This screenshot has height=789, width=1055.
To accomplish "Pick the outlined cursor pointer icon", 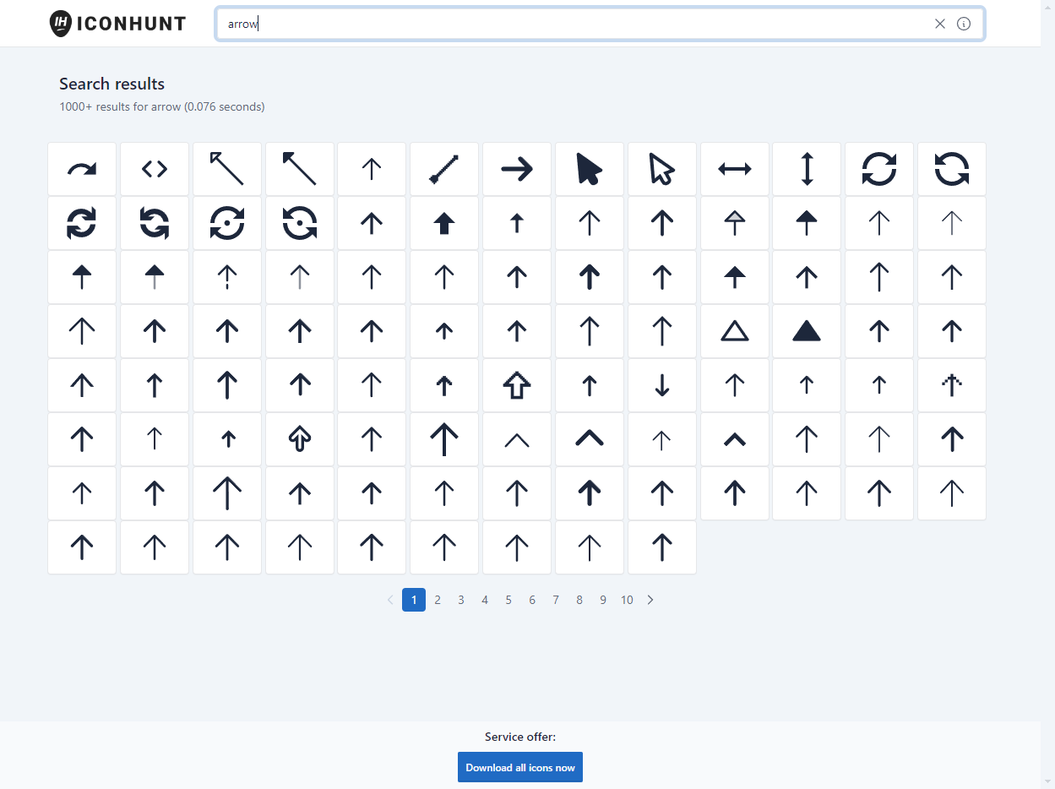I will [662, 169].
